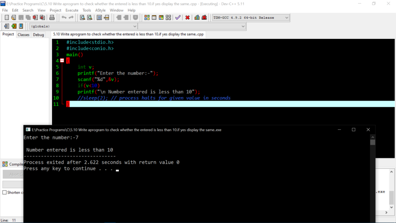
Task: Click the Debug bug icon in toolbar
Action: click(205, 17)
